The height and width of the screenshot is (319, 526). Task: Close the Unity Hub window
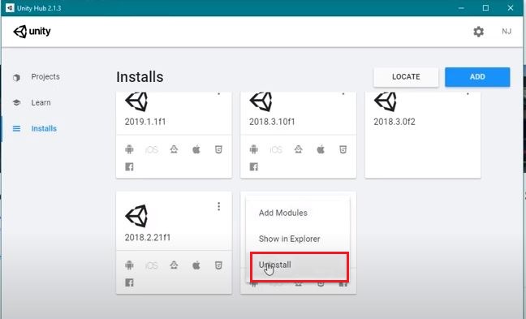(511, 8)
